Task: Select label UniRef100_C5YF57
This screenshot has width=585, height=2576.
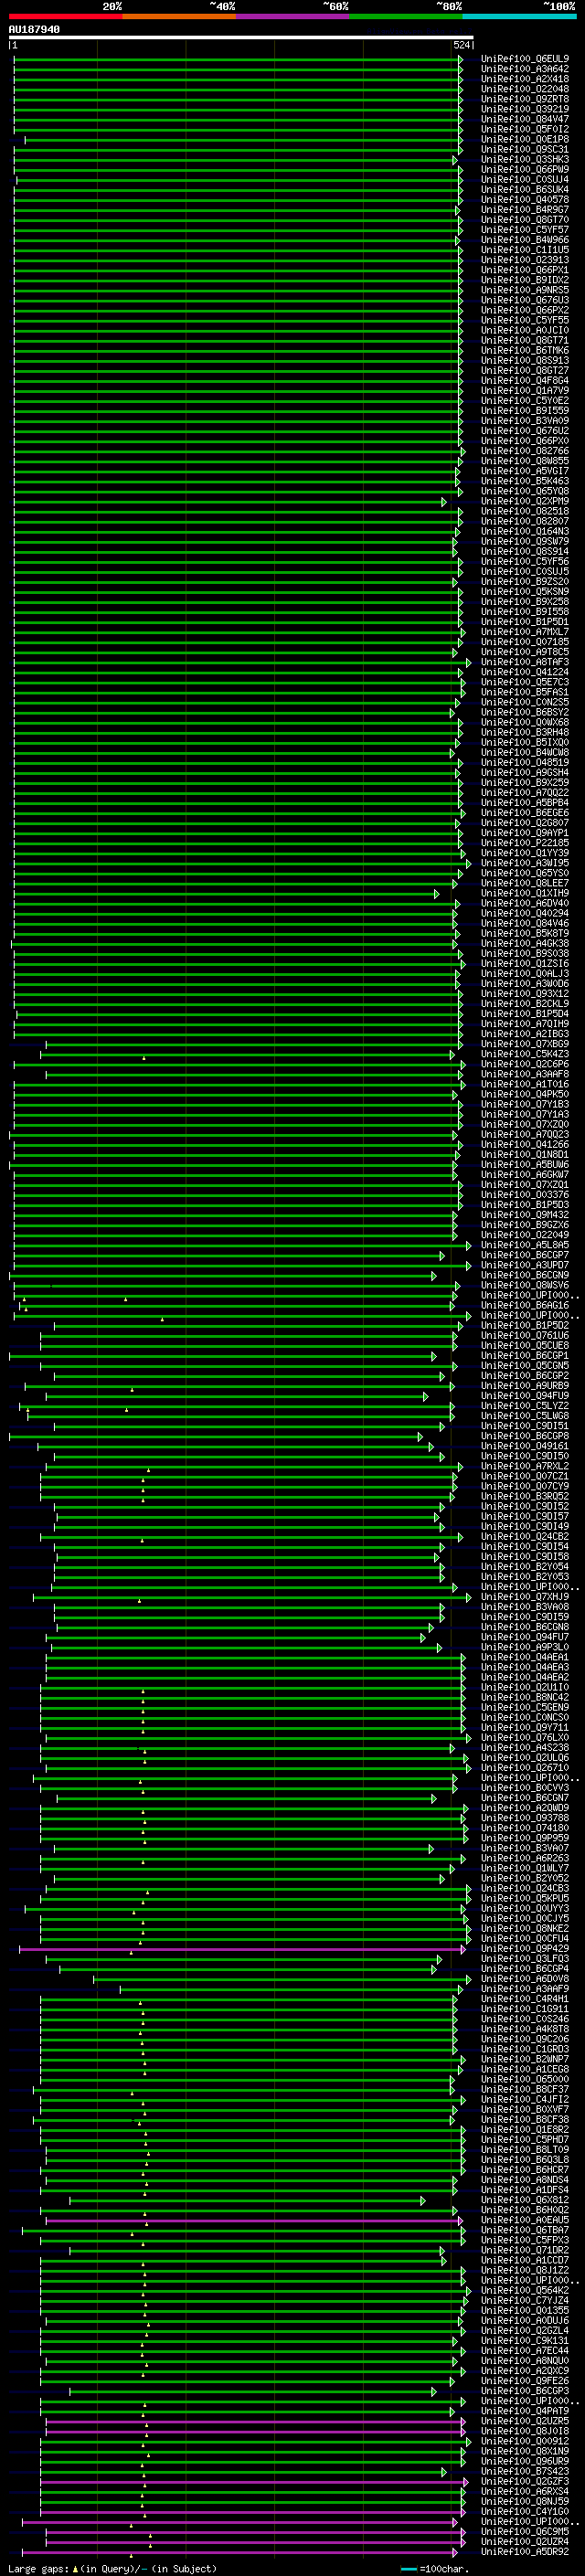Action: 525,230
